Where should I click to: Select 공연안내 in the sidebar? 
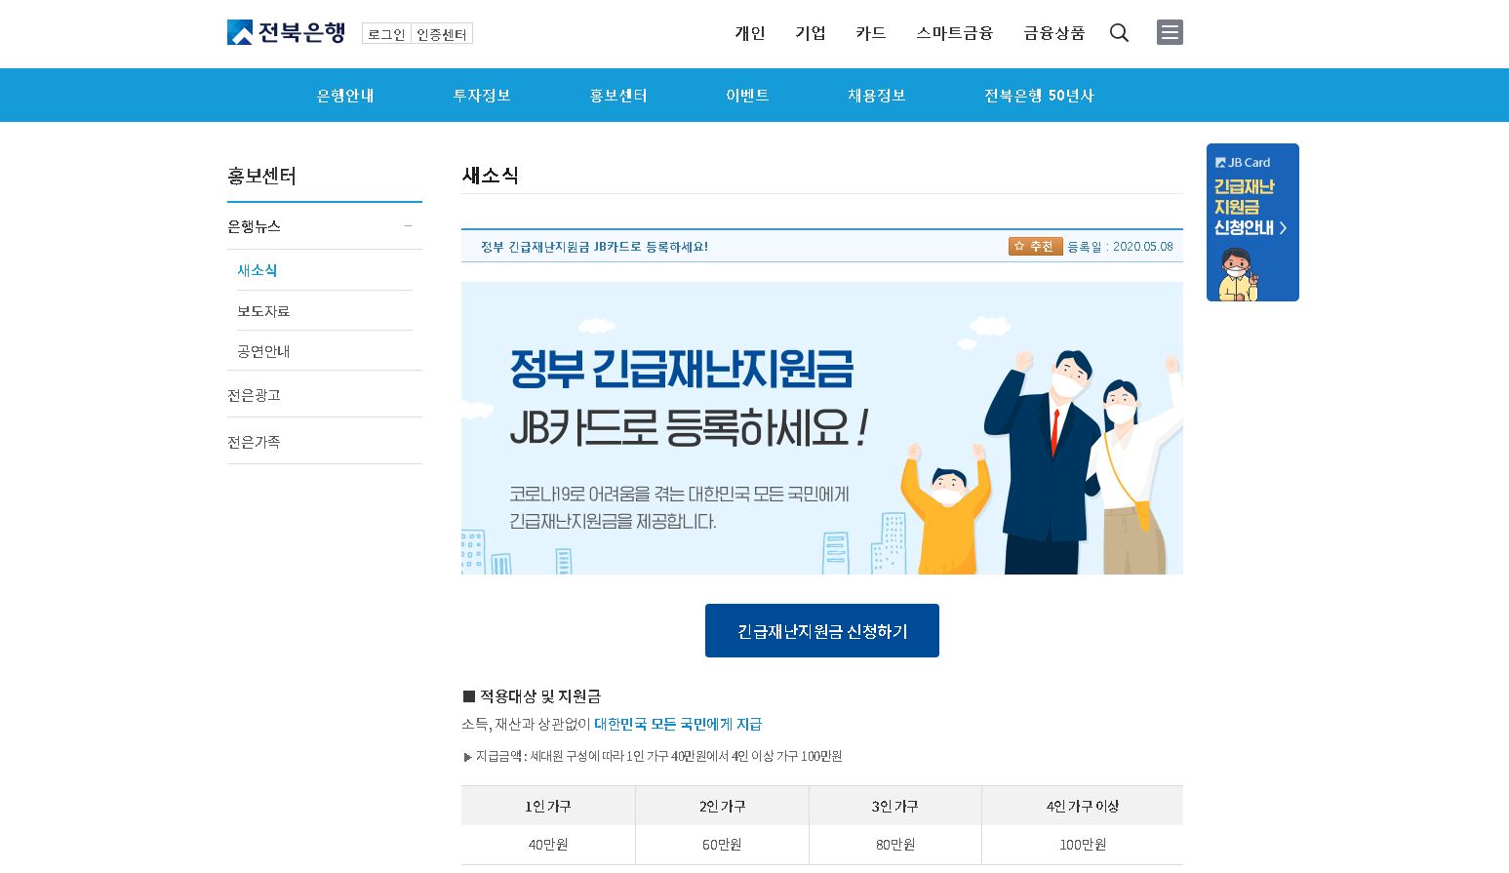click(263, 351)
